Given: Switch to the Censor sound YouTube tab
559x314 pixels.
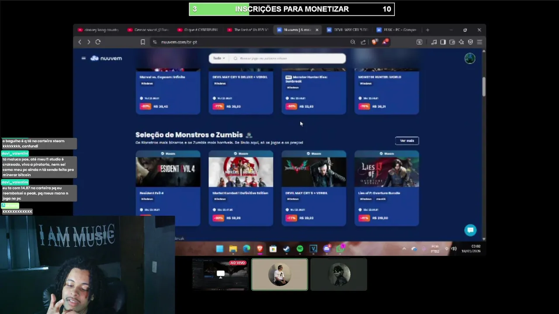Looking at the screenshot, I should (x=148, y=30).
